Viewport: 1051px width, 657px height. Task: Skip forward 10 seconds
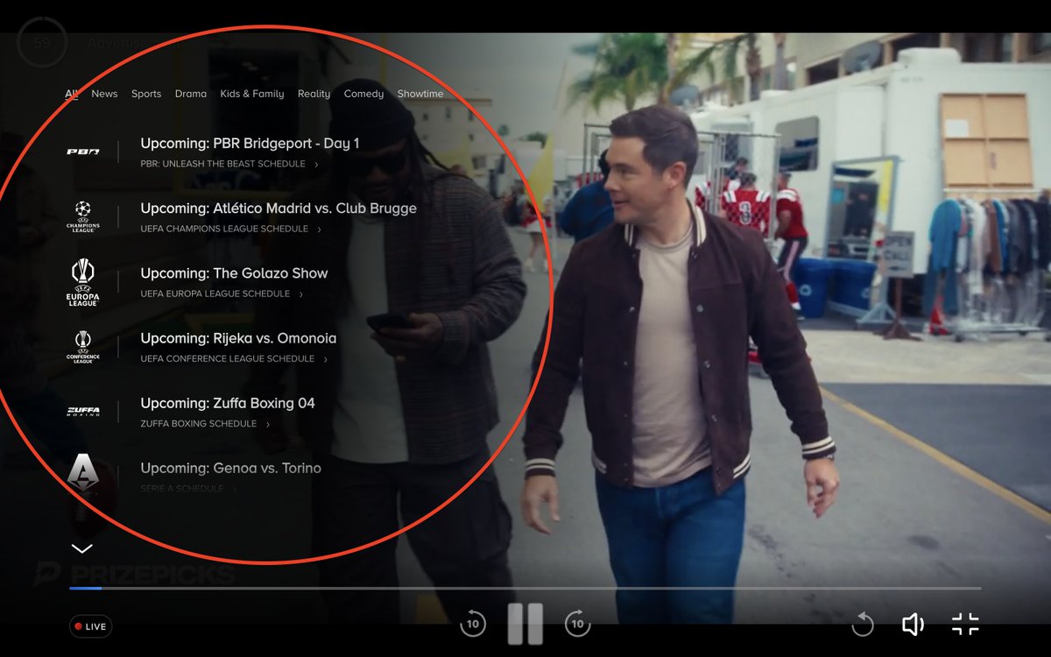577,624
